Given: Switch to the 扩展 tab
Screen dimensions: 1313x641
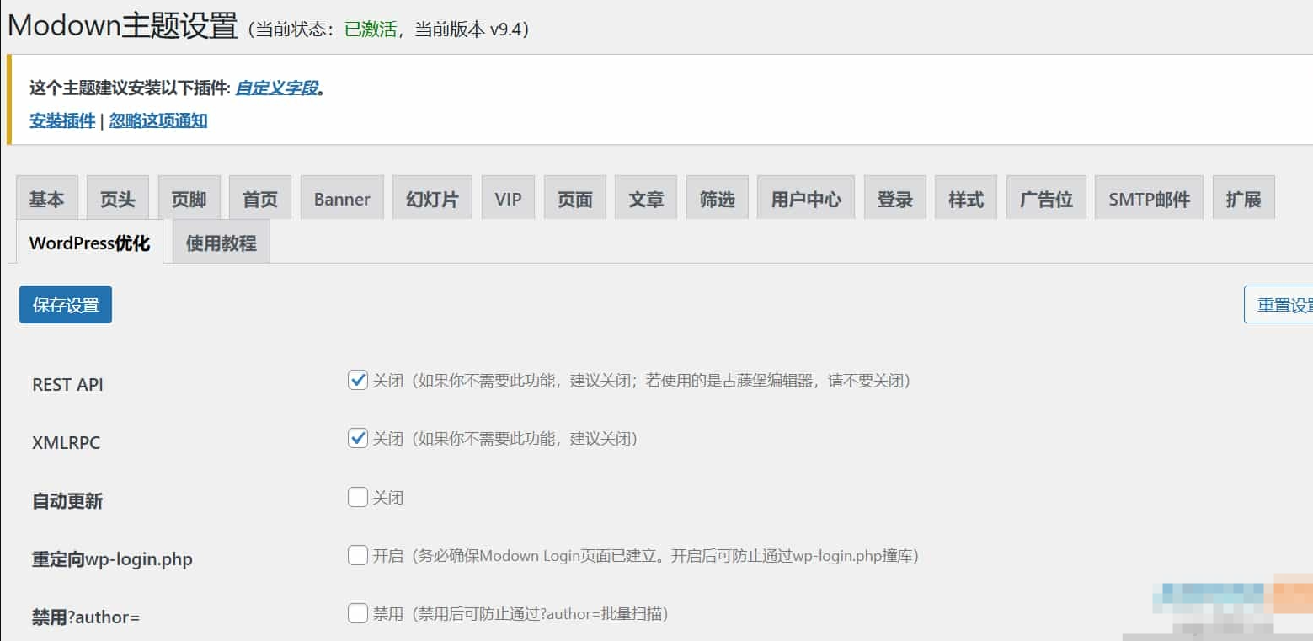Looking at the screenshot, I should (x=1244, y=198).
